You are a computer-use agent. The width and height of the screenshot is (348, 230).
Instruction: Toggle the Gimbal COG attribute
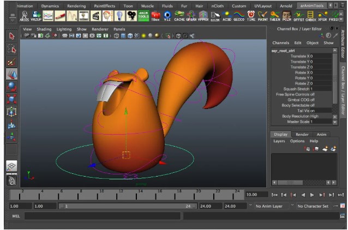(x=302, y=100)
